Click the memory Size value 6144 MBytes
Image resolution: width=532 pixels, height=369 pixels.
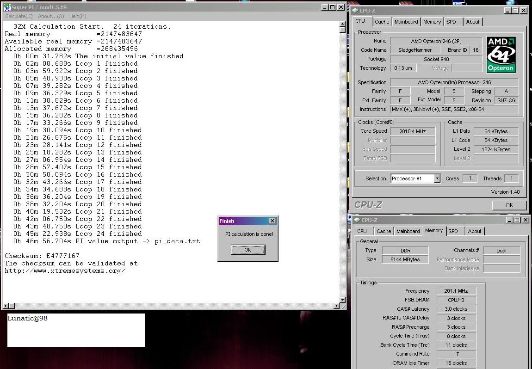click(405, 259)
